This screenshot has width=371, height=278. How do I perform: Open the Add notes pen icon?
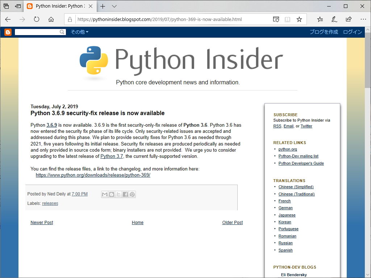[334, 19]
